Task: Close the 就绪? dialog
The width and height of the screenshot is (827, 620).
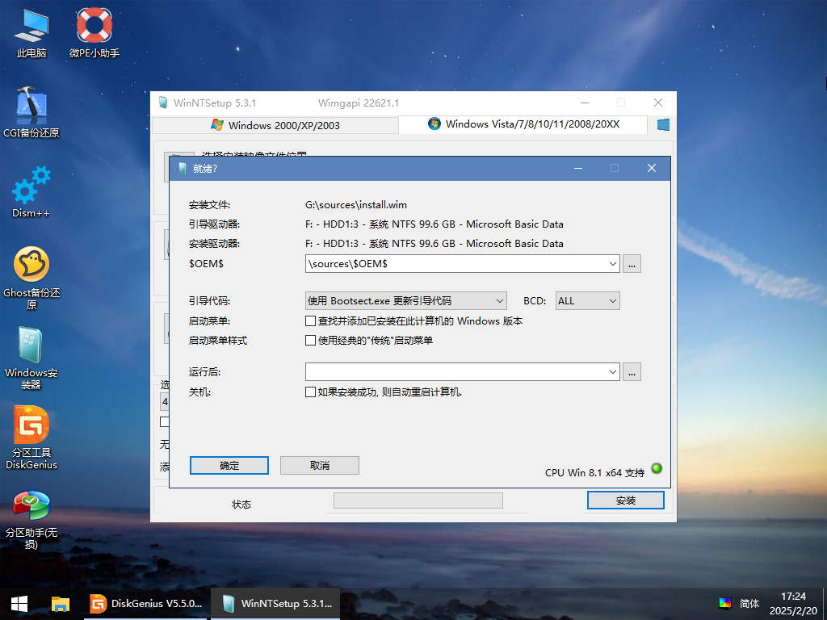Action: click(652, 168)
